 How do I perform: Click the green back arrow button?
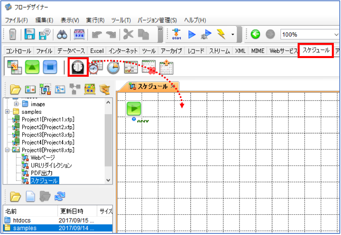click(x=255, y=34)
